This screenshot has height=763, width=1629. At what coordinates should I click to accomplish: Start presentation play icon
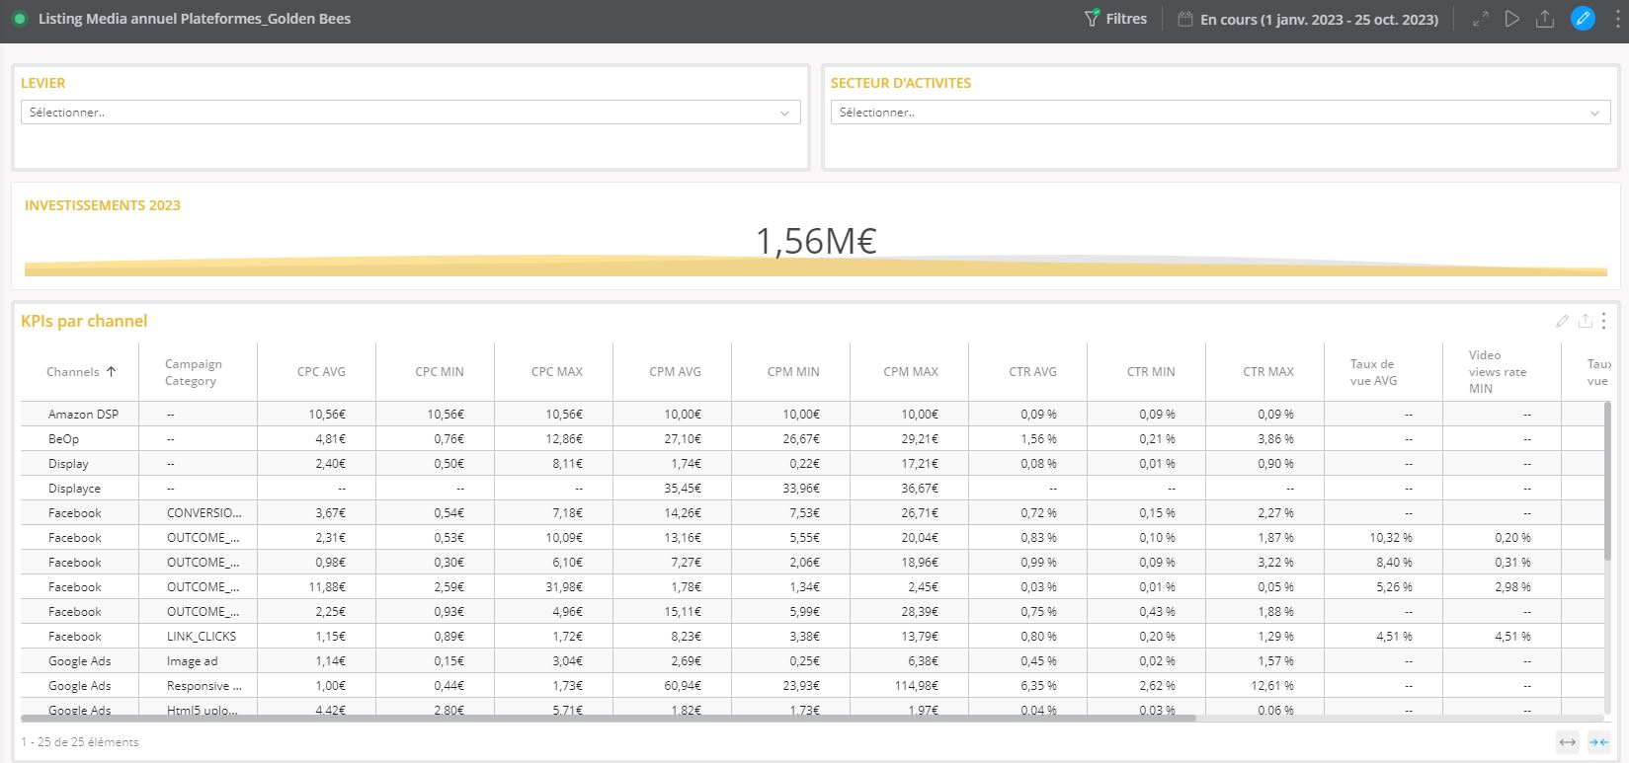click(1511, 19)
